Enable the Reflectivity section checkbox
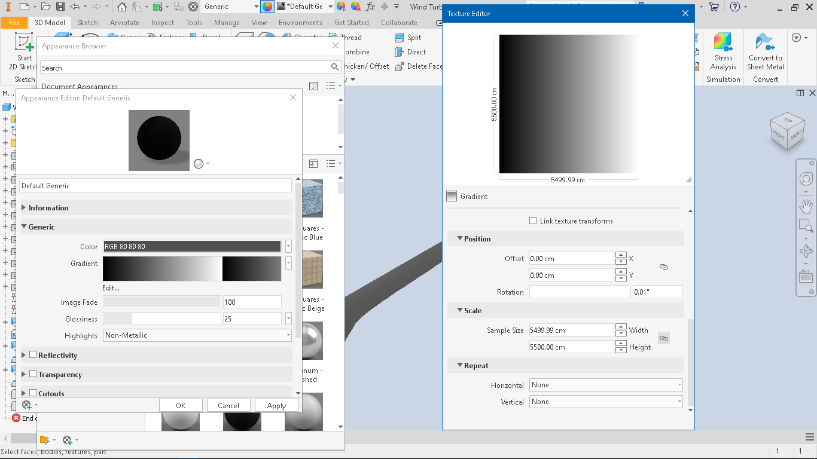The width and height of the screenshot is (817, 459). tap(33, 355)
